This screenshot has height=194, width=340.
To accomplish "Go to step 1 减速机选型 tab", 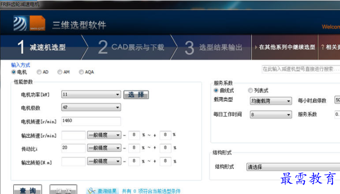I will pos(42,47).
